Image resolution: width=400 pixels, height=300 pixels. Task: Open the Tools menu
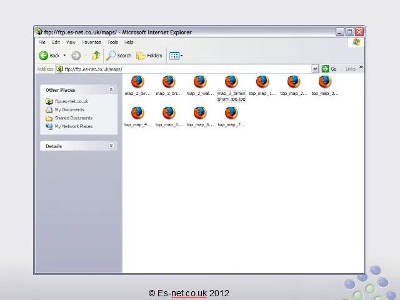click(x=112, y=42)
